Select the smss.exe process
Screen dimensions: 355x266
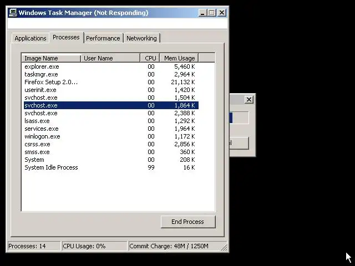pos(111,152)
